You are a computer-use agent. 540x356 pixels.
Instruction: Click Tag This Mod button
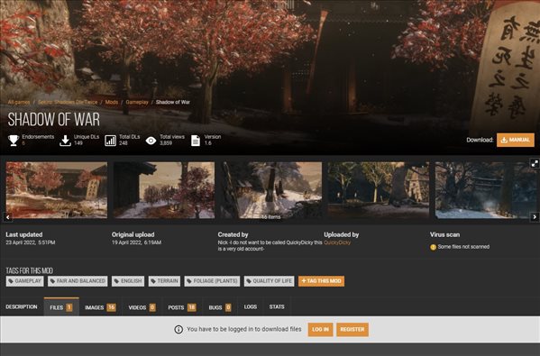tap(321, 281)
